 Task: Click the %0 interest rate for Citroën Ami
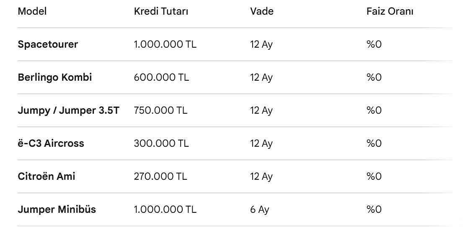[x=374, y=176]
